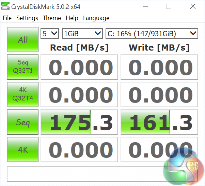205x186 pixels.
Task: Click the 4K Q32T4 read result 0.000
Action: tap(79, 94)
